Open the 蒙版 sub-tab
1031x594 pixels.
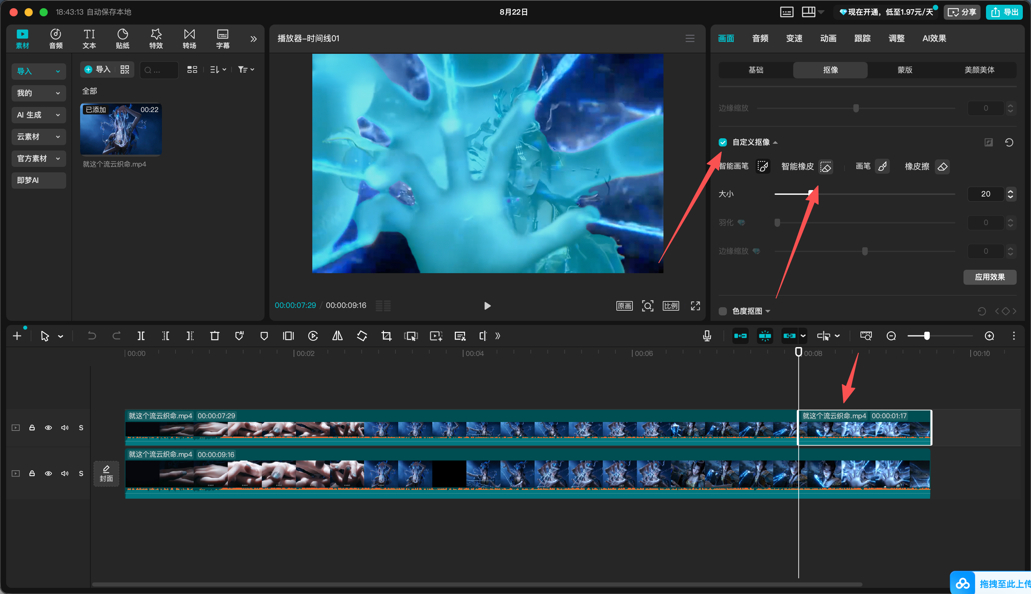click(905, 70)
